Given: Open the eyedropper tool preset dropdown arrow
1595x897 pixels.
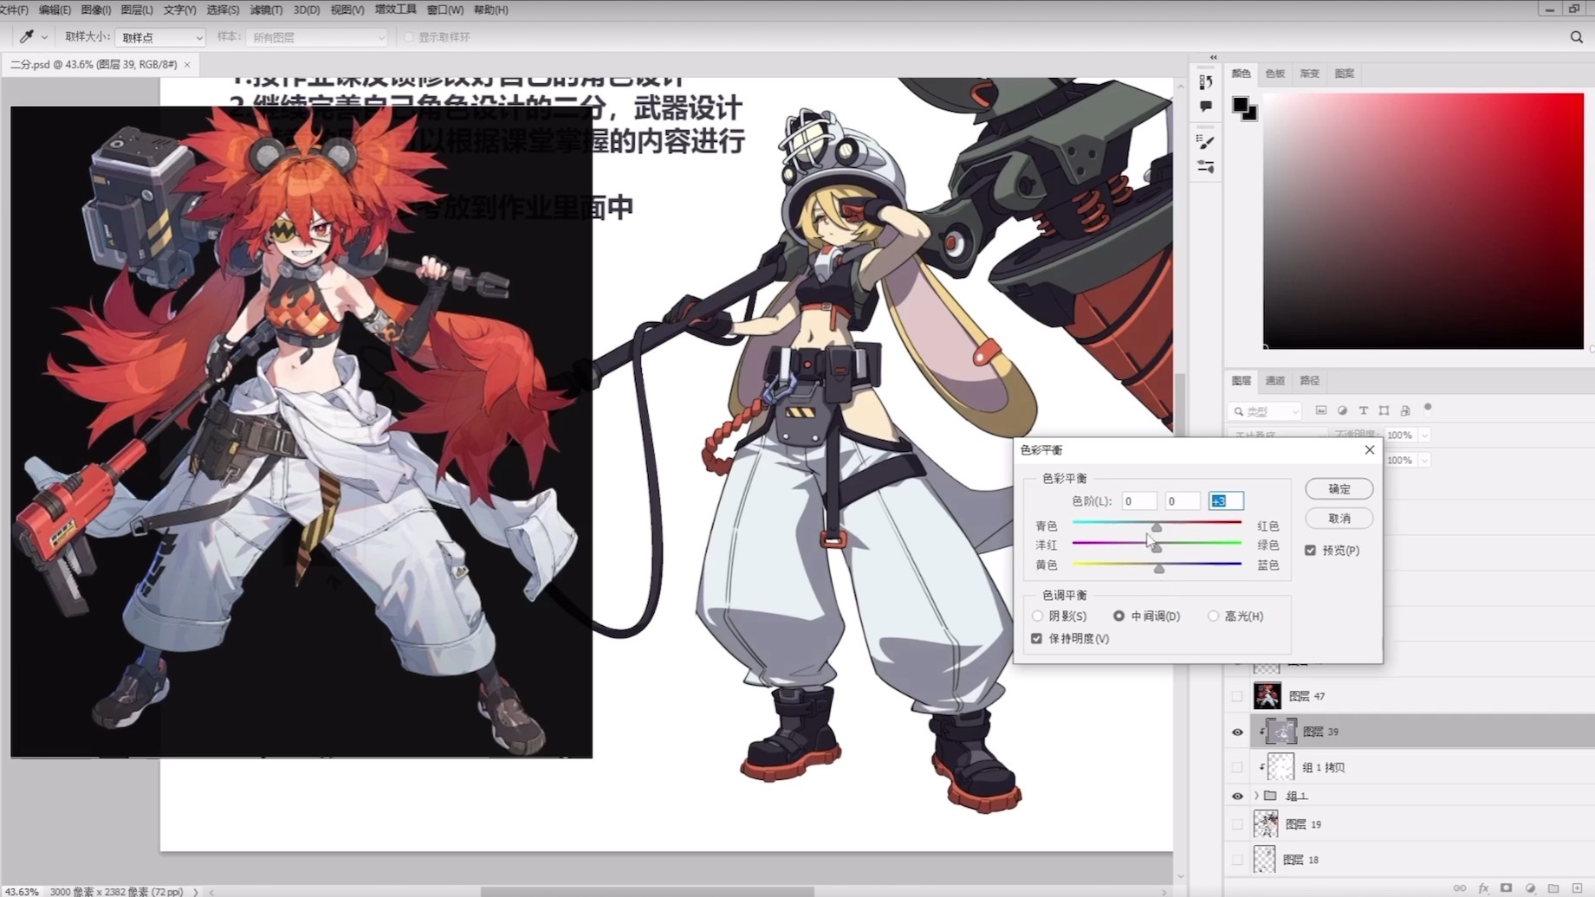Looking at the screenshot, I should coord(44,37).
